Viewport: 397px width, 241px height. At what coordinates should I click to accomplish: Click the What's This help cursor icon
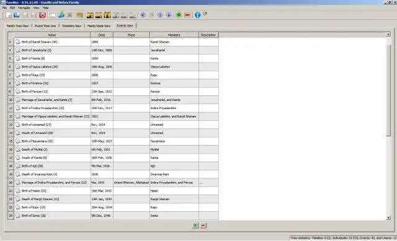pyautogui.click(x=205, y=14)
